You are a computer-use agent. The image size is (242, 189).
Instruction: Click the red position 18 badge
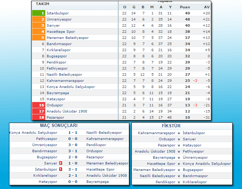38,117
